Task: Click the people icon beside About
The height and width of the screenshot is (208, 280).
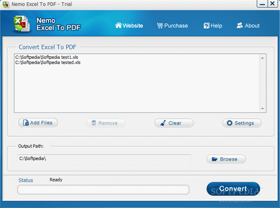Action: point(240,25)
